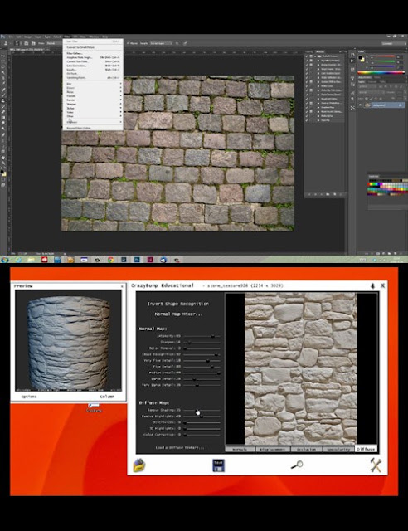Click Column in the Preview window
The width and height of the screenshot is (408, 531).
click(107, 397)
